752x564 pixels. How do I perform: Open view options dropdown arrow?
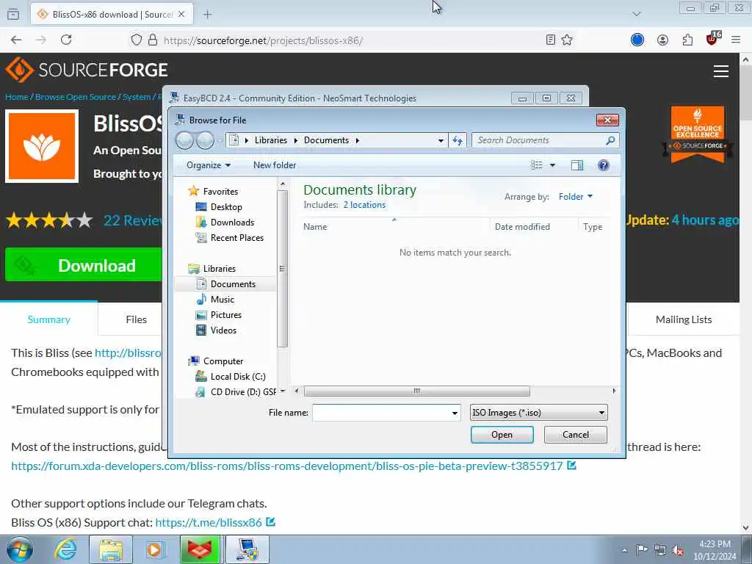pos(552,165)
